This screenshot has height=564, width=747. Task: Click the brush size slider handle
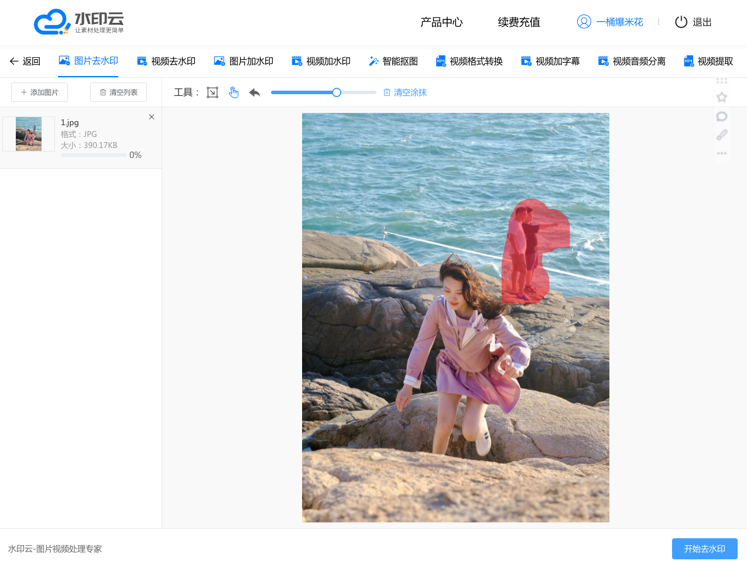337,92
